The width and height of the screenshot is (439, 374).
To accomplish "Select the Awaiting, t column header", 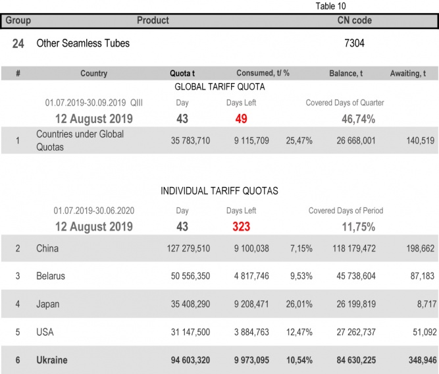I will tap(411, 74).
